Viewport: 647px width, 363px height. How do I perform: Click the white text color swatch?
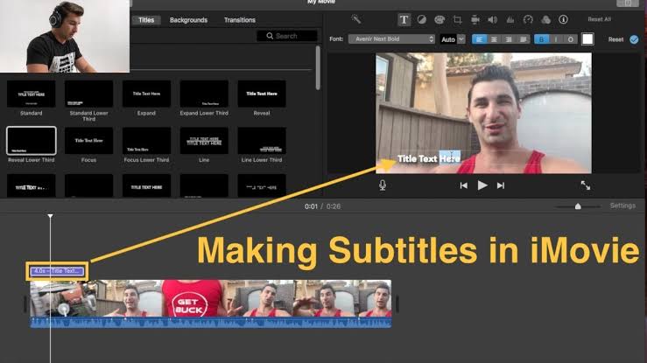587,39
